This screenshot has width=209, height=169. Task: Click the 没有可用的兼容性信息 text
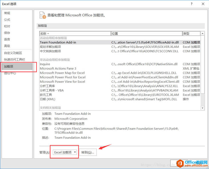pos(69,124)
